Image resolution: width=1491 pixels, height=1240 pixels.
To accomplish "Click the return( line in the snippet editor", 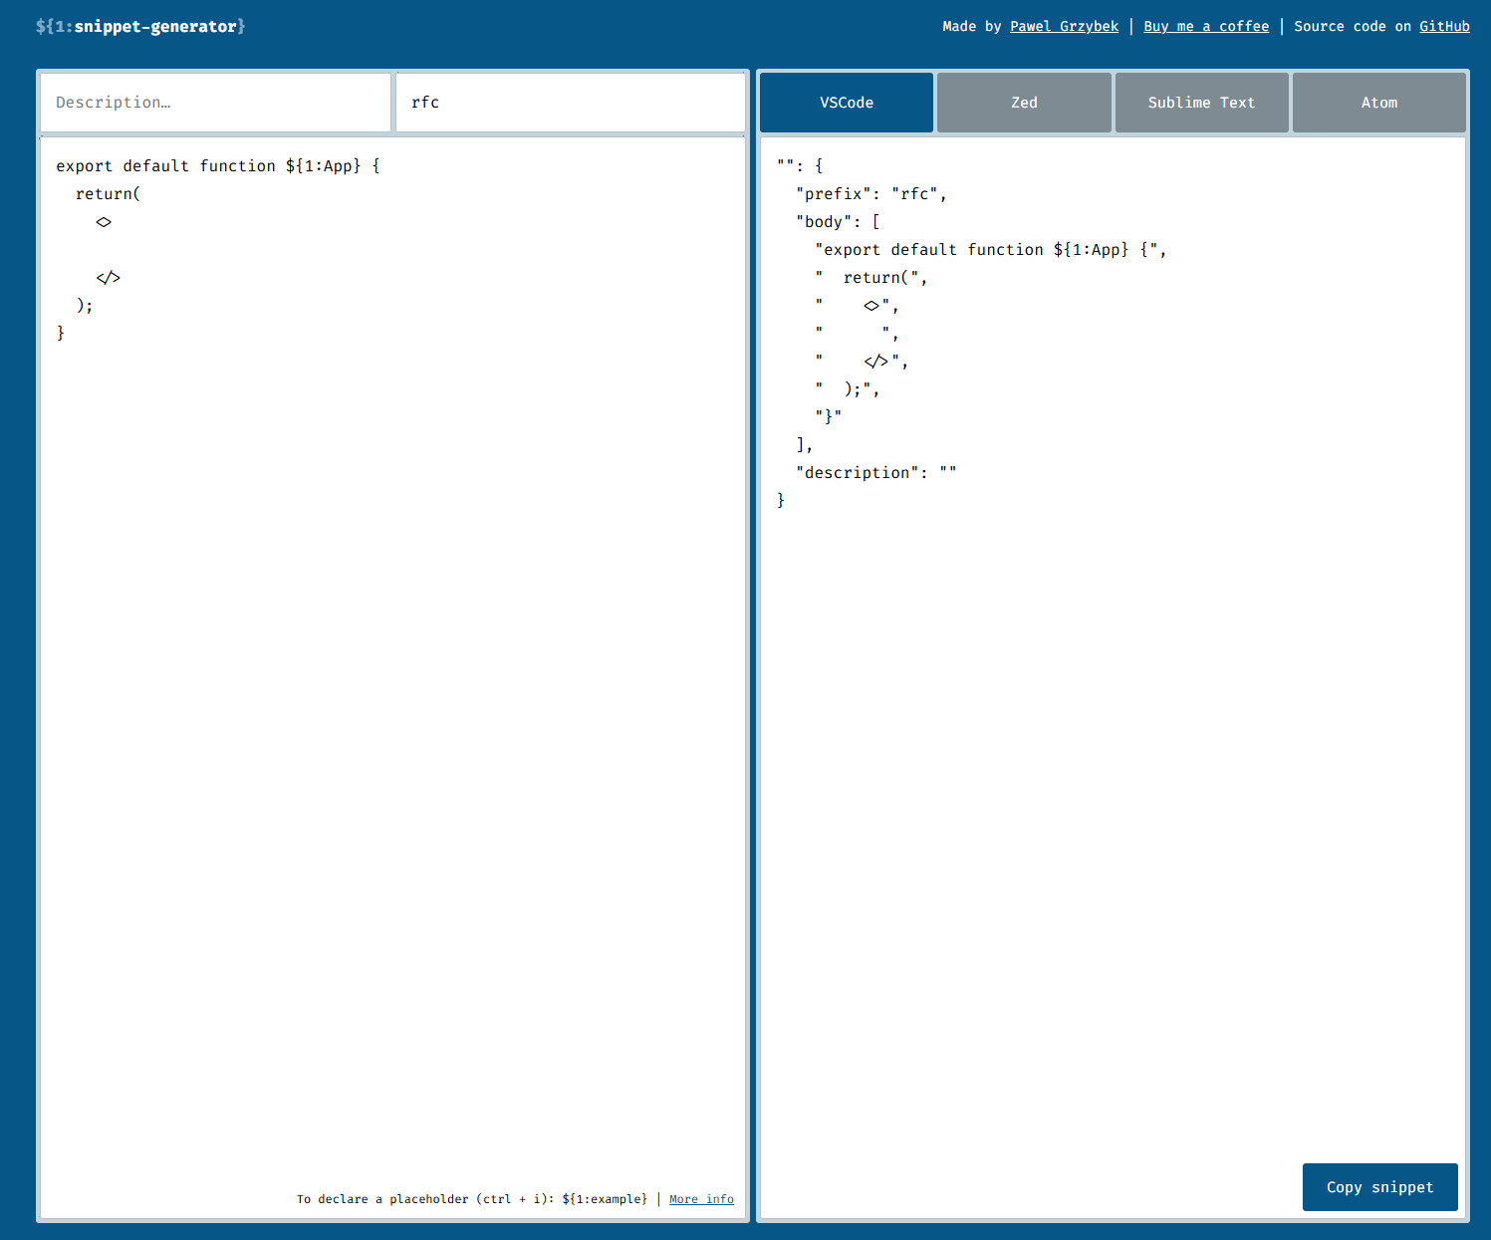I will 108,194.
